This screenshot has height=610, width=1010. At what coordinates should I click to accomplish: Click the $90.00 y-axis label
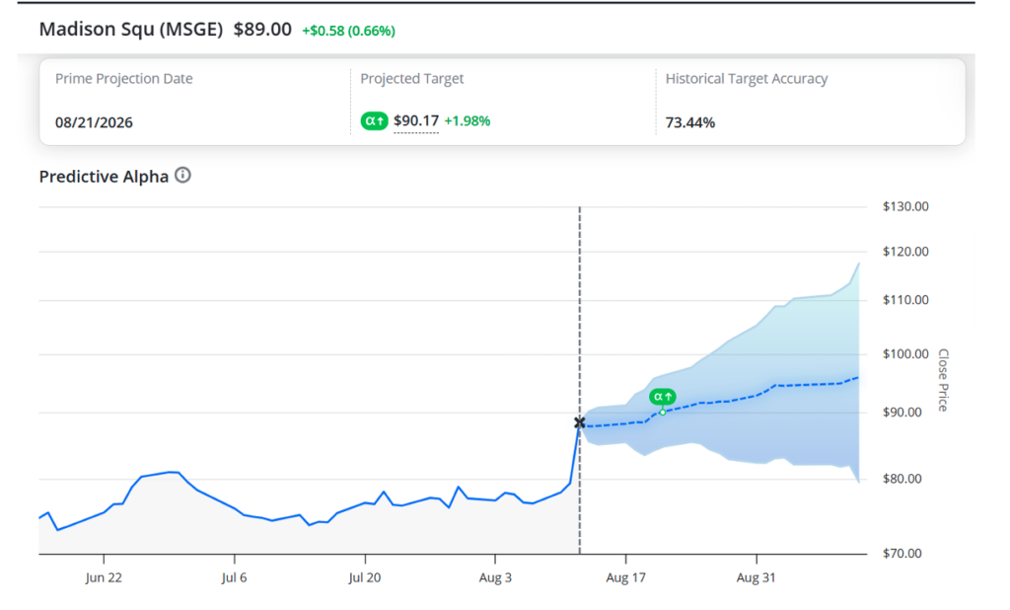pos(902,412)
